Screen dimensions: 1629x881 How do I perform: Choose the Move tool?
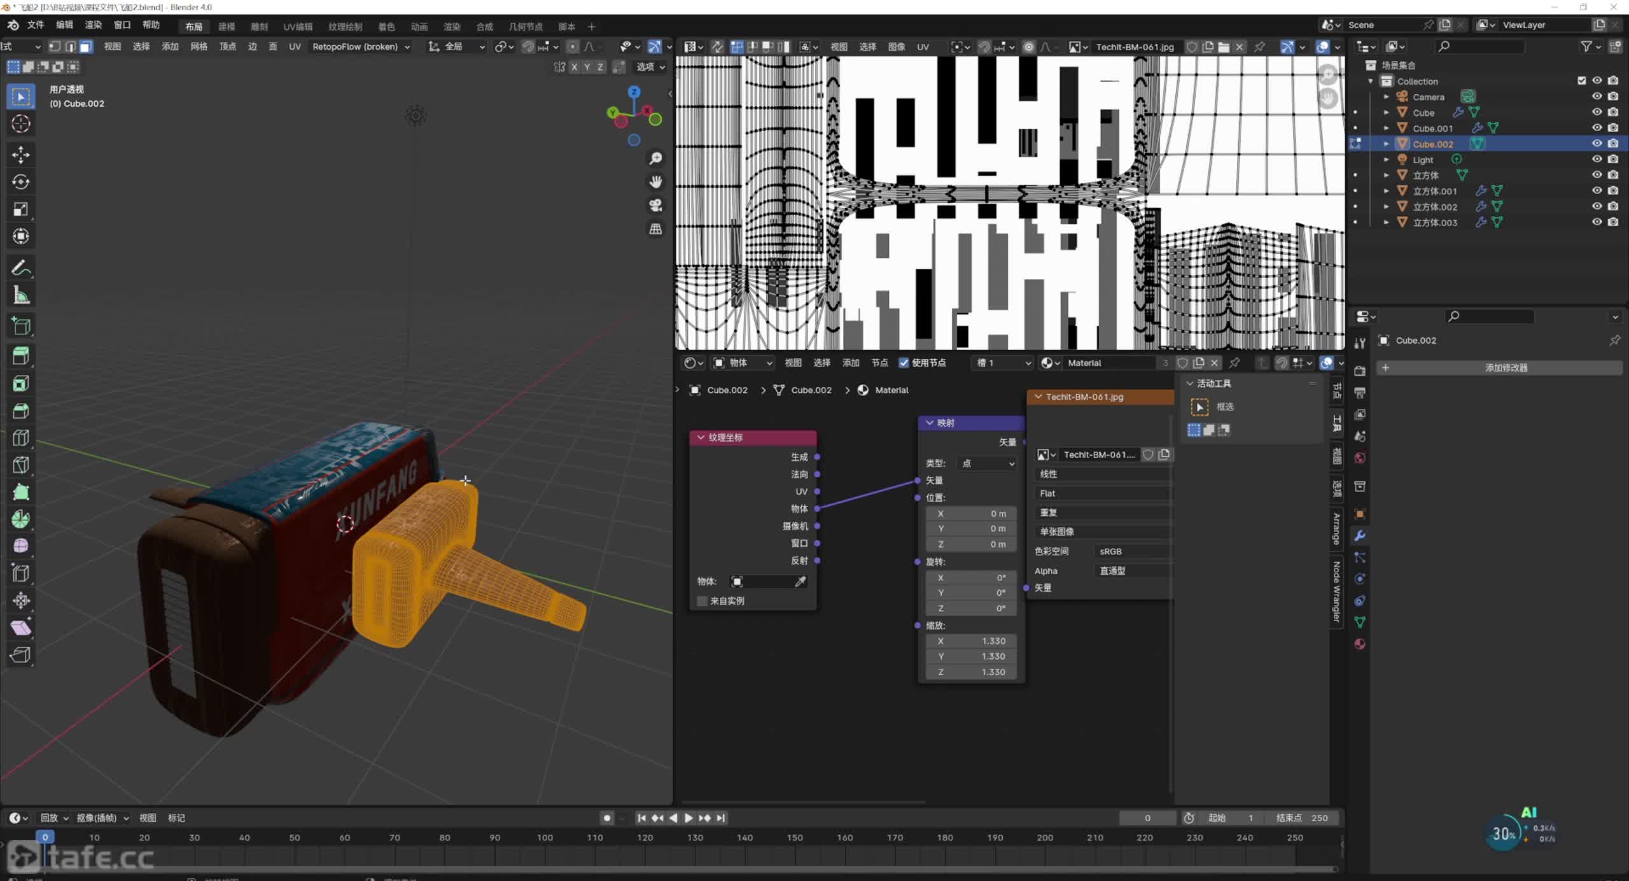[x=20, y=155]
